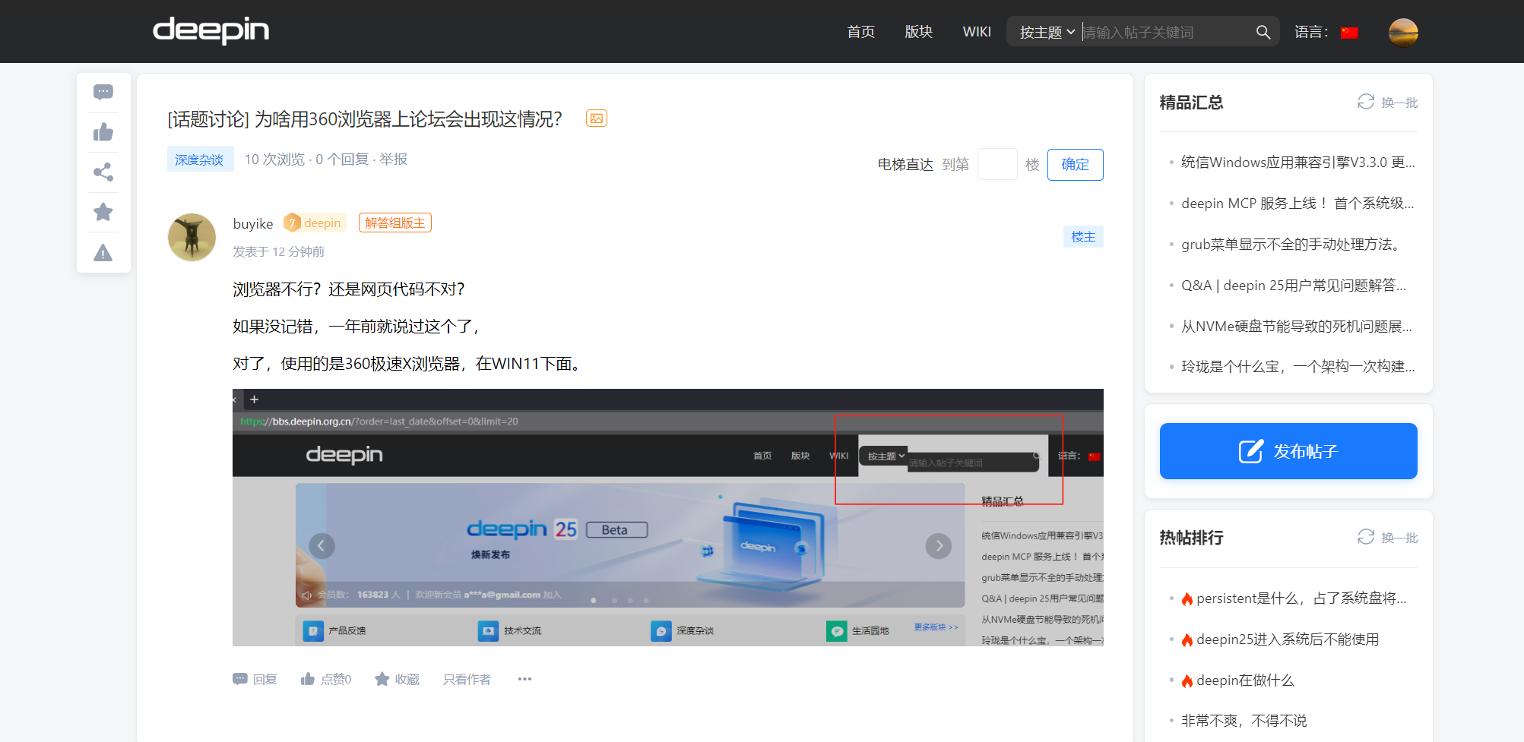This screenshot has width=1524, height=742.
Task: Click the search magnifier icon
Action: pyautogui.click(x=1263, y=32)
